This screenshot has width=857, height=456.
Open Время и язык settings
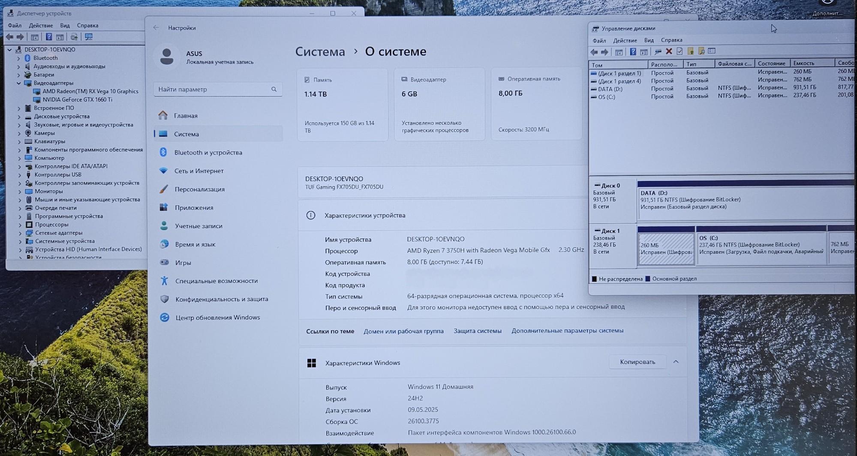click(x=218, y=244)
